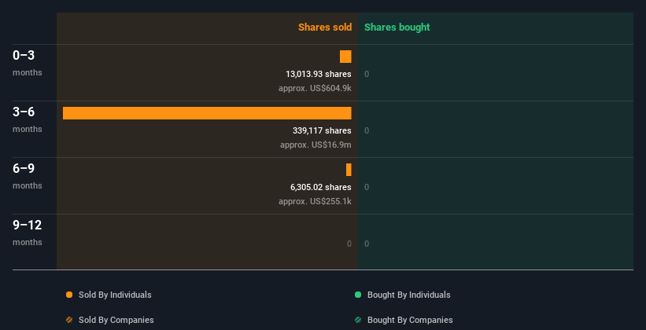This screenshot has width=646, height=330.
Task: Click the orange Sold By Individuals legend dot
Action: (69, 295)
